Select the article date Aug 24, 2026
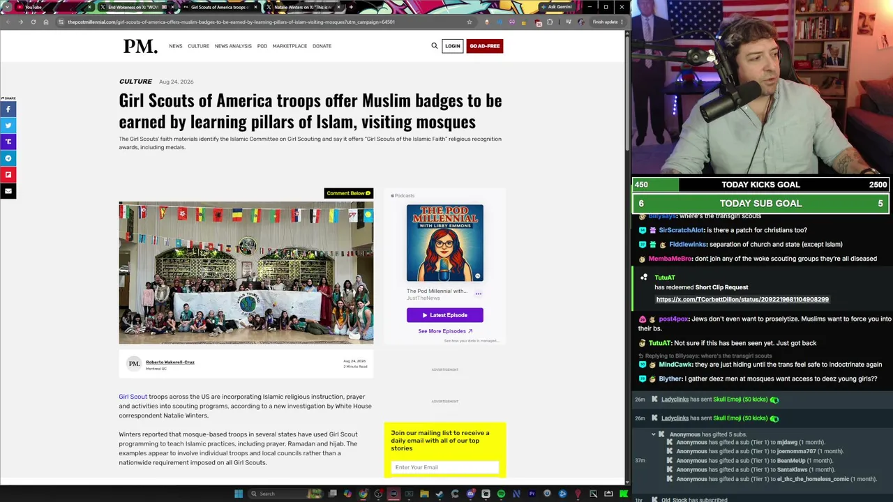Image resolution: width=893 pixels, height=502 pixels. (176, 82)
